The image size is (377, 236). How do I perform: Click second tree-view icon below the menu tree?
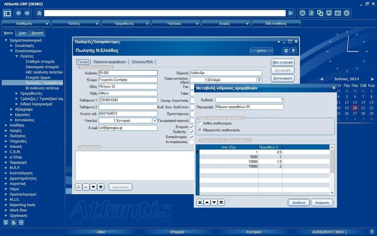coord(14,222)
